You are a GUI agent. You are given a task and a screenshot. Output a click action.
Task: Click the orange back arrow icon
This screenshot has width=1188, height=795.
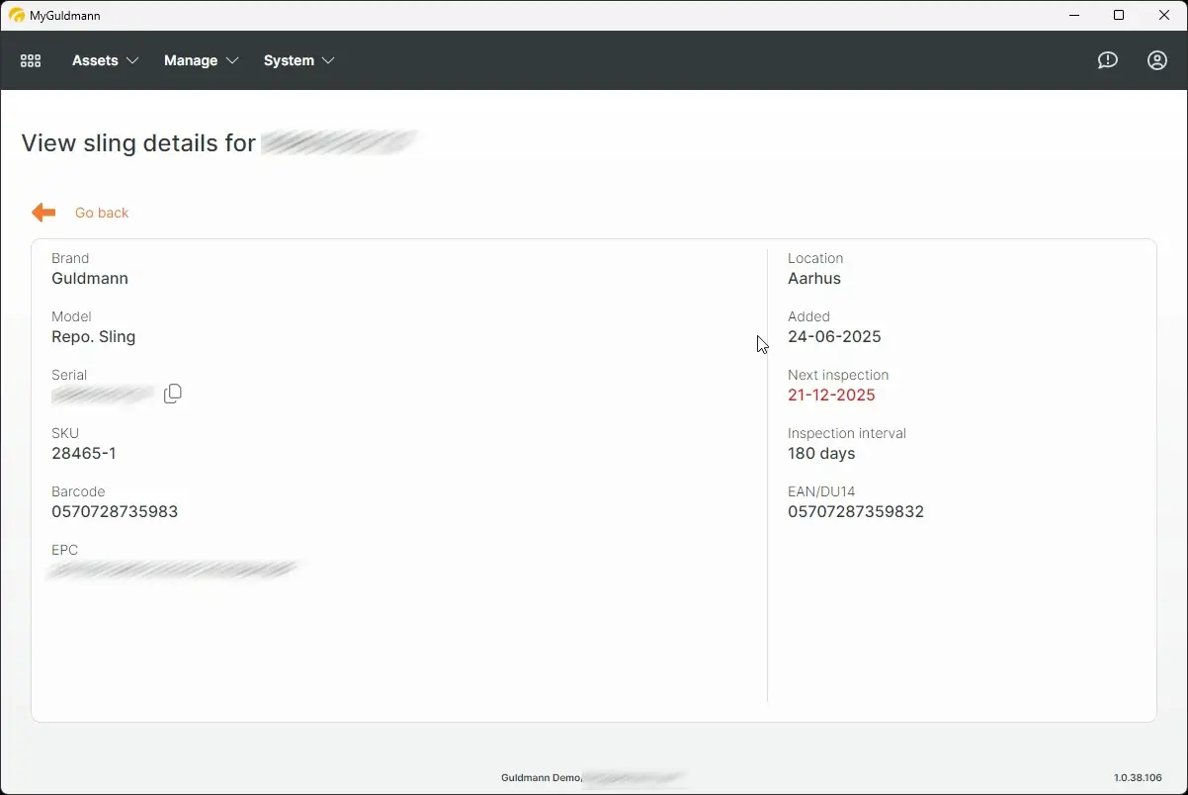(x=43, y=213)
